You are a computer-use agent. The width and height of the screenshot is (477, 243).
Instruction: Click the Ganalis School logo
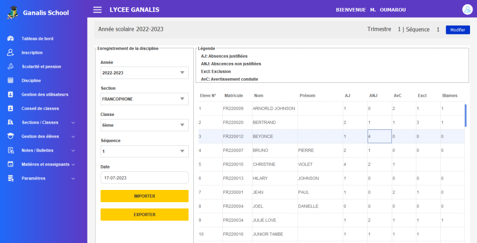point(13,13)
